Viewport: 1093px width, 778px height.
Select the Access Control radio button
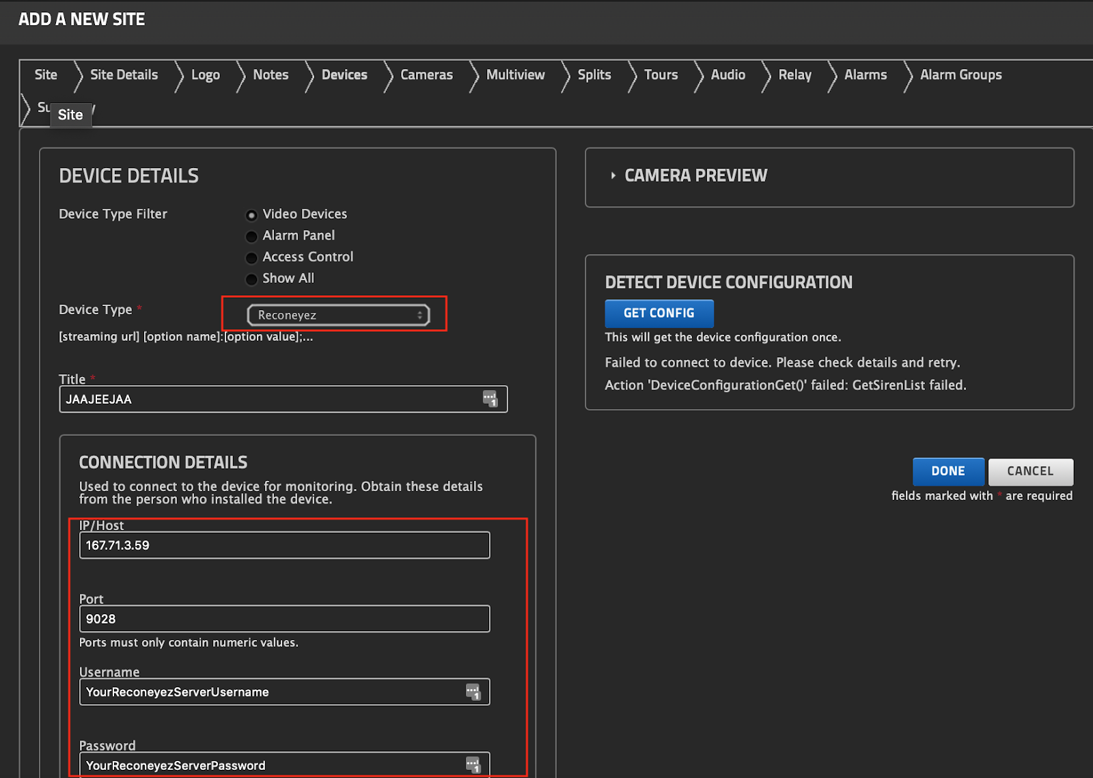[x=251, y=258]
